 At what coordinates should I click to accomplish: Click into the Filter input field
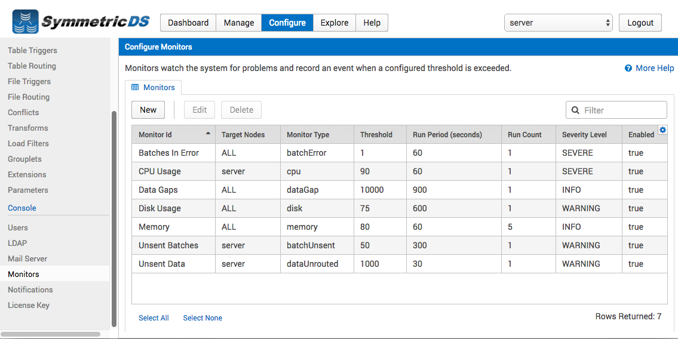616,110
